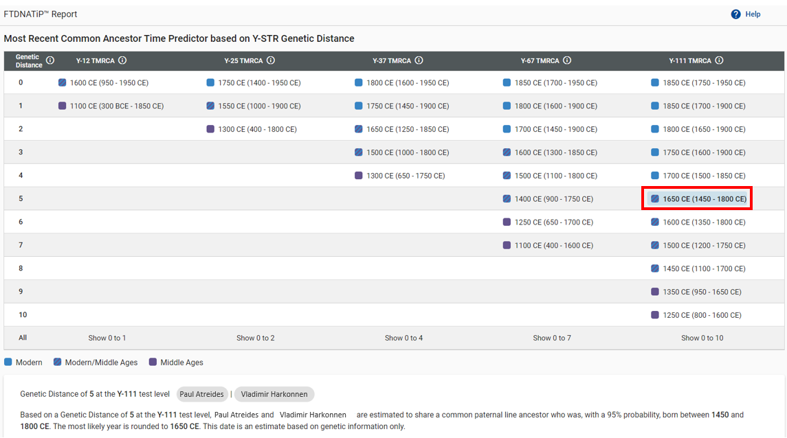The image size is (787, 438).
Task: Click the Middle Ages legend swatch
Action: [x=153, y=362]
